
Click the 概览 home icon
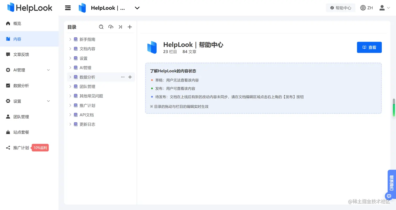[x=8, y=24]
